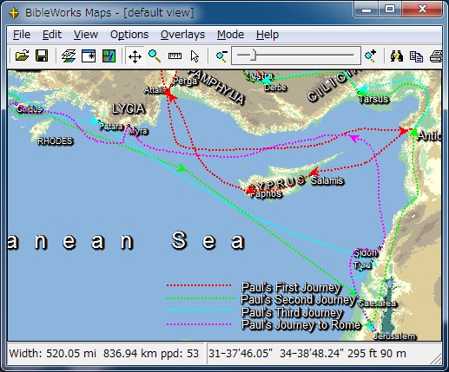This screenshot has height=372, width=449.
Task: Click the Perga city label
Action: point(185,81)
